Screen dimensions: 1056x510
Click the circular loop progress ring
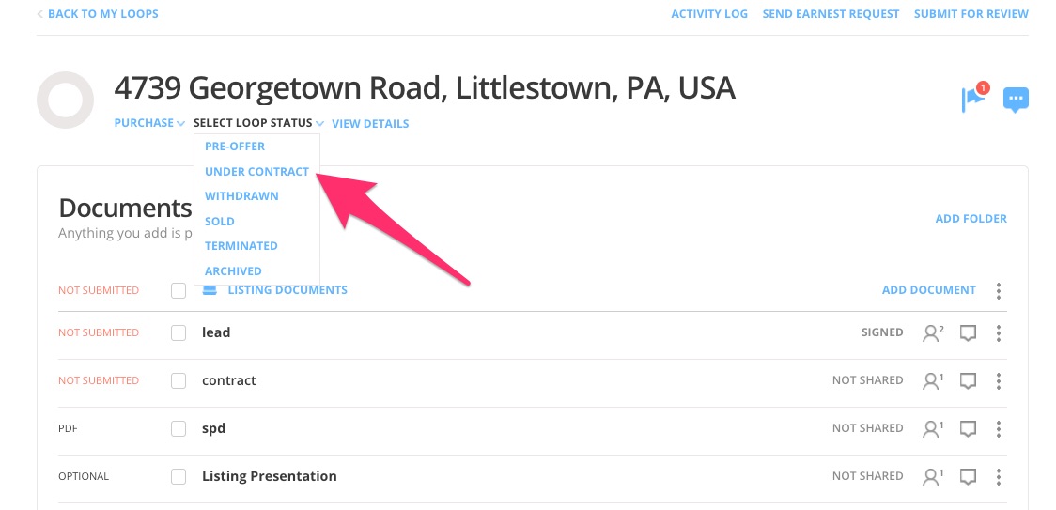[65, 100]
